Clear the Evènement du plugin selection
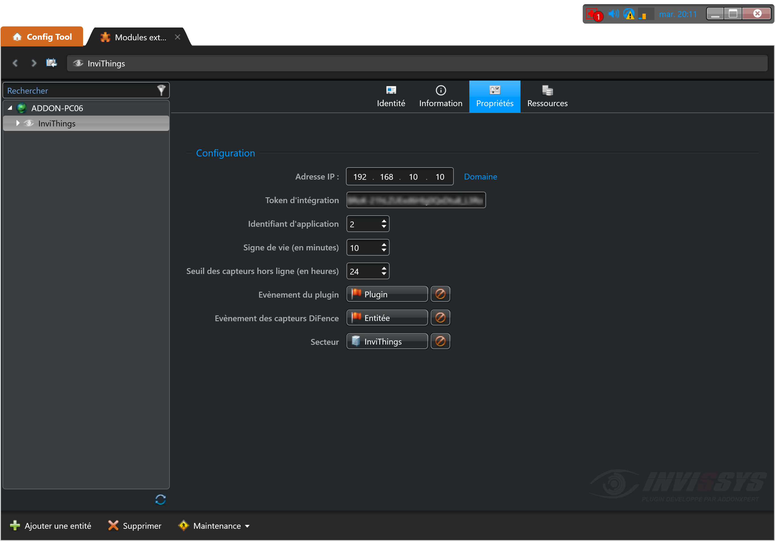The width and height of the screenshot is (775, 541). (440, 294)
